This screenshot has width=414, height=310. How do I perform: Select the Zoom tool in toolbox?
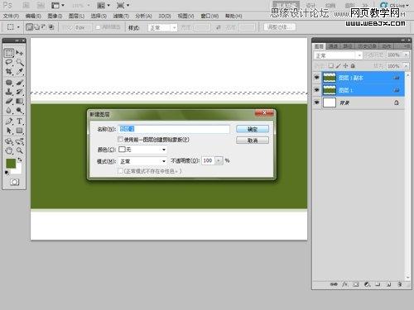click(19, 150)
